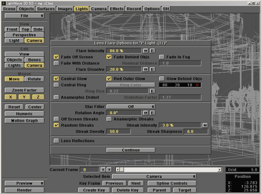The height and width of the screenshot is (194, 261).
Task: Open the Flare Intensity envelope E button
Action: pyautogui.click(x=152, y=51)
